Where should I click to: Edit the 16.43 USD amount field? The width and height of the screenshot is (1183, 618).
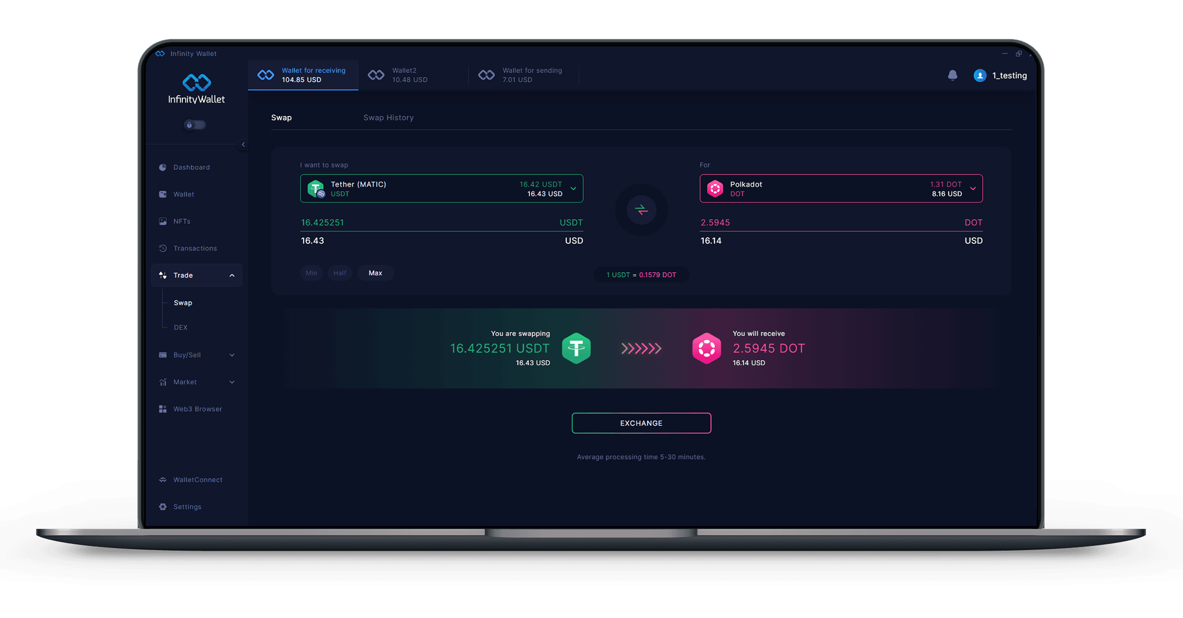pyautogui.click(x=442, y=241)
